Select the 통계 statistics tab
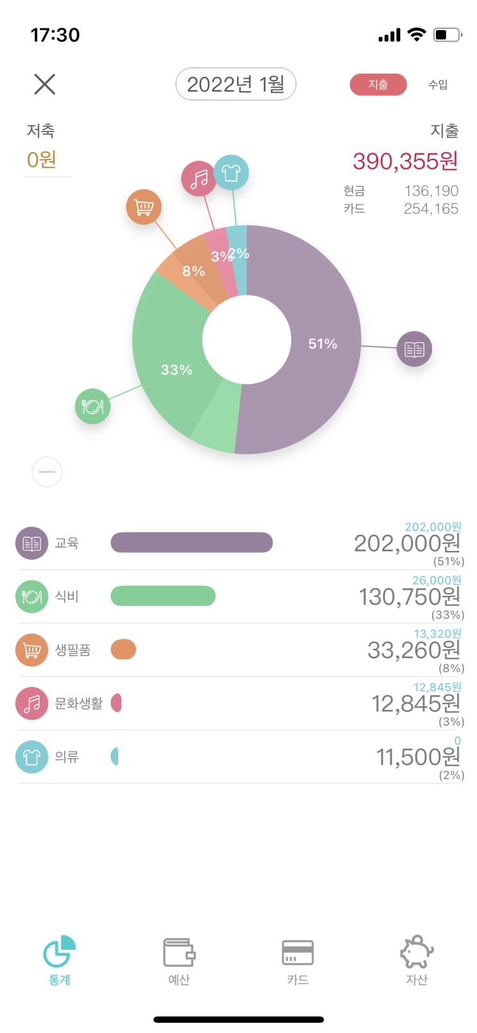This screenshot has width=477, height=1033. coord(59,960)
